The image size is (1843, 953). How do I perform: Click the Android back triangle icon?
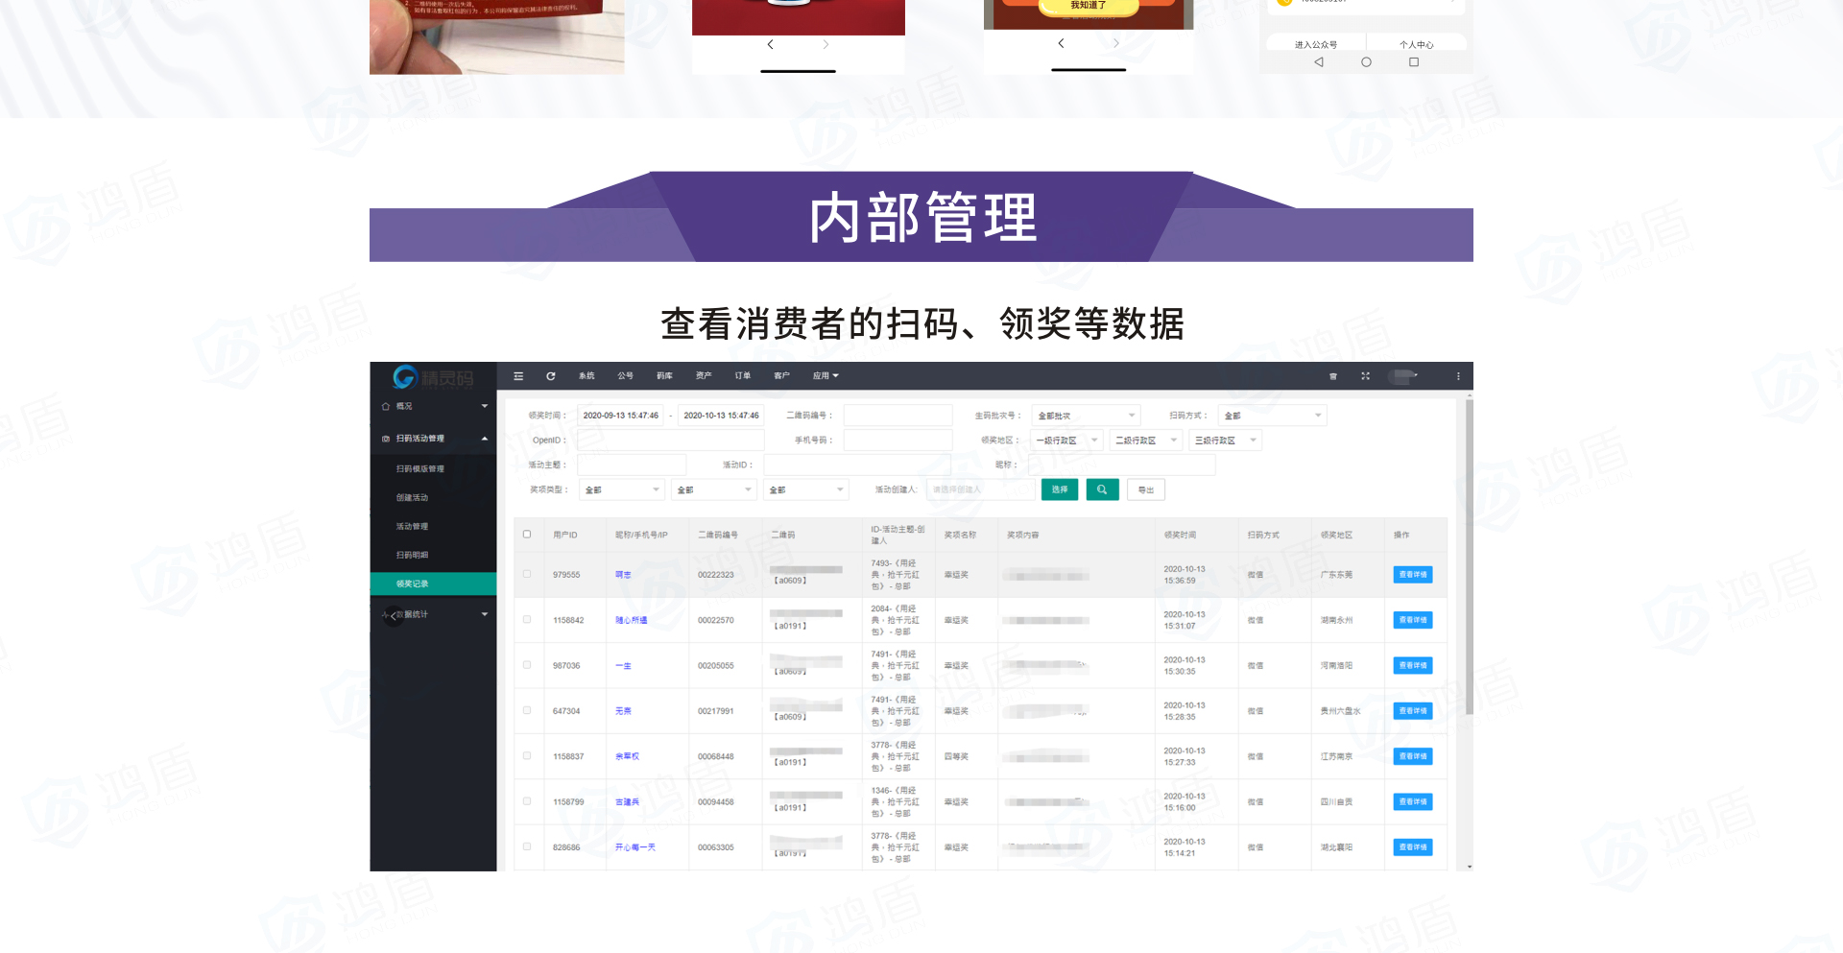coord(1319,62)
